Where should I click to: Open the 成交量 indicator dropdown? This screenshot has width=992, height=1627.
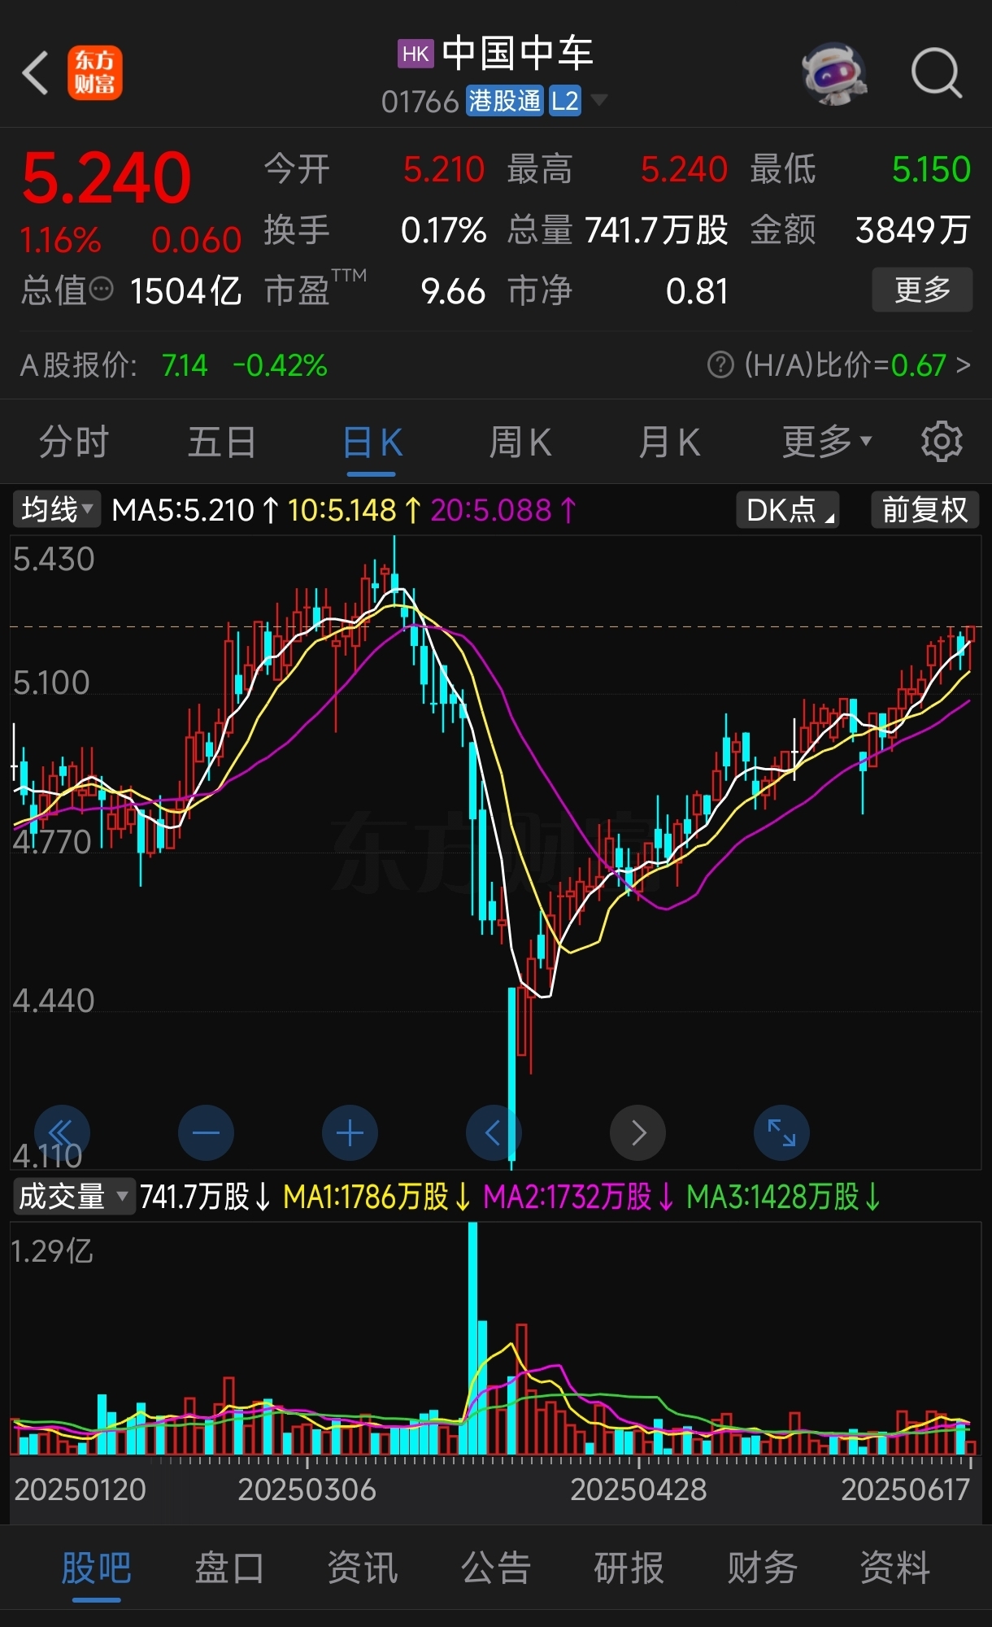tap(74, 1196)
